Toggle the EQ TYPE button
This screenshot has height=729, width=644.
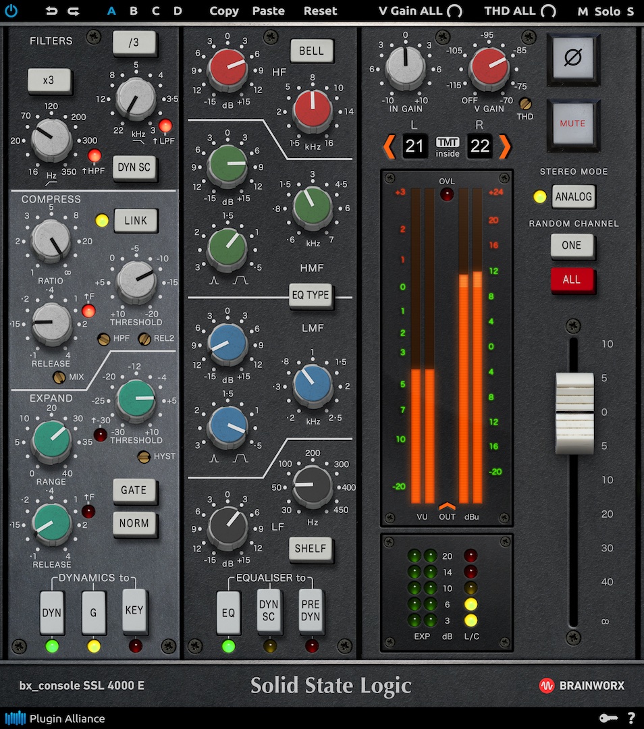[x=310, y=295]
